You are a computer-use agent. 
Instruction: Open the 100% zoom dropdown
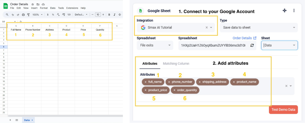(x=38, y=15)
